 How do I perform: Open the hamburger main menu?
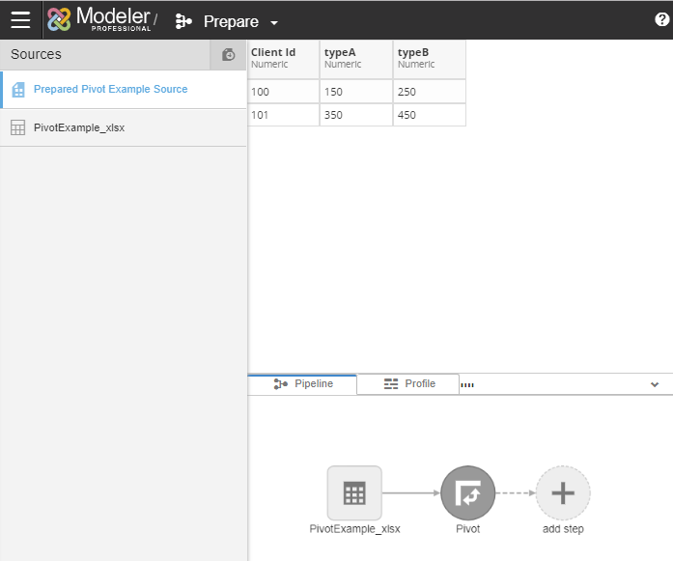(20, 20)
